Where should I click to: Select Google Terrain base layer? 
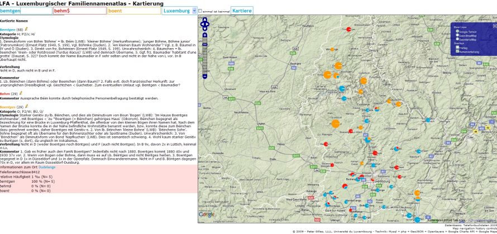tap(457, 32)
